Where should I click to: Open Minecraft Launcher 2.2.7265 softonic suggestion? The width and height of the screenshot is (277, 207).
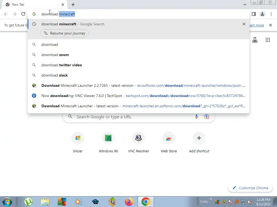pyautogui.click(x=138, y=85)
